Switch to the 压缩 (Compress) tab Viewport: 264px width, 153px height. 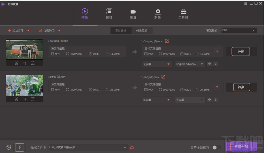(x=109, y=14)
